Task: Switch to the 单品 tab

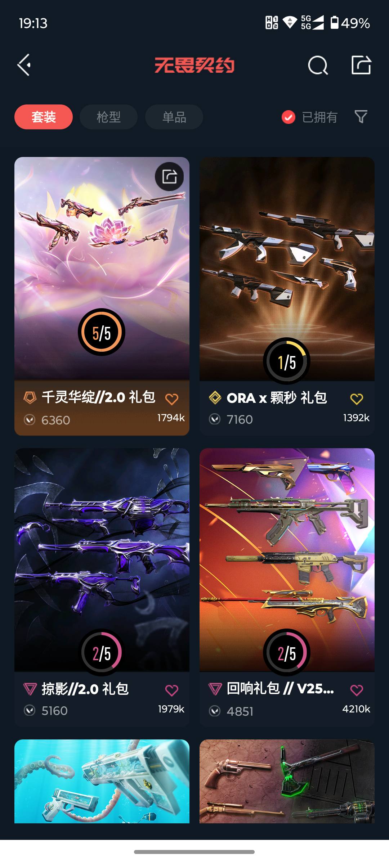Action: (x=174, y=117)
